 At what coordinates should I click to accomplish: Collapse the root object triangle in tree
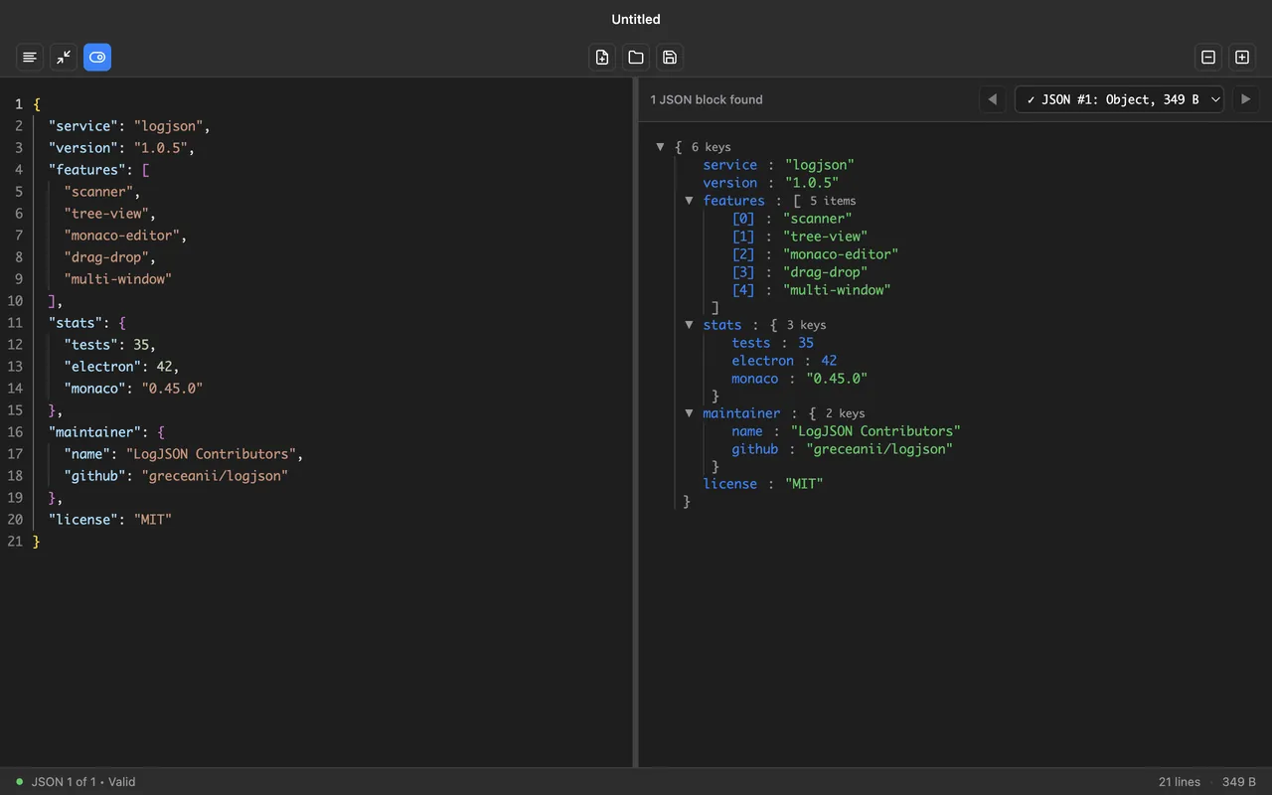[660, 147]
